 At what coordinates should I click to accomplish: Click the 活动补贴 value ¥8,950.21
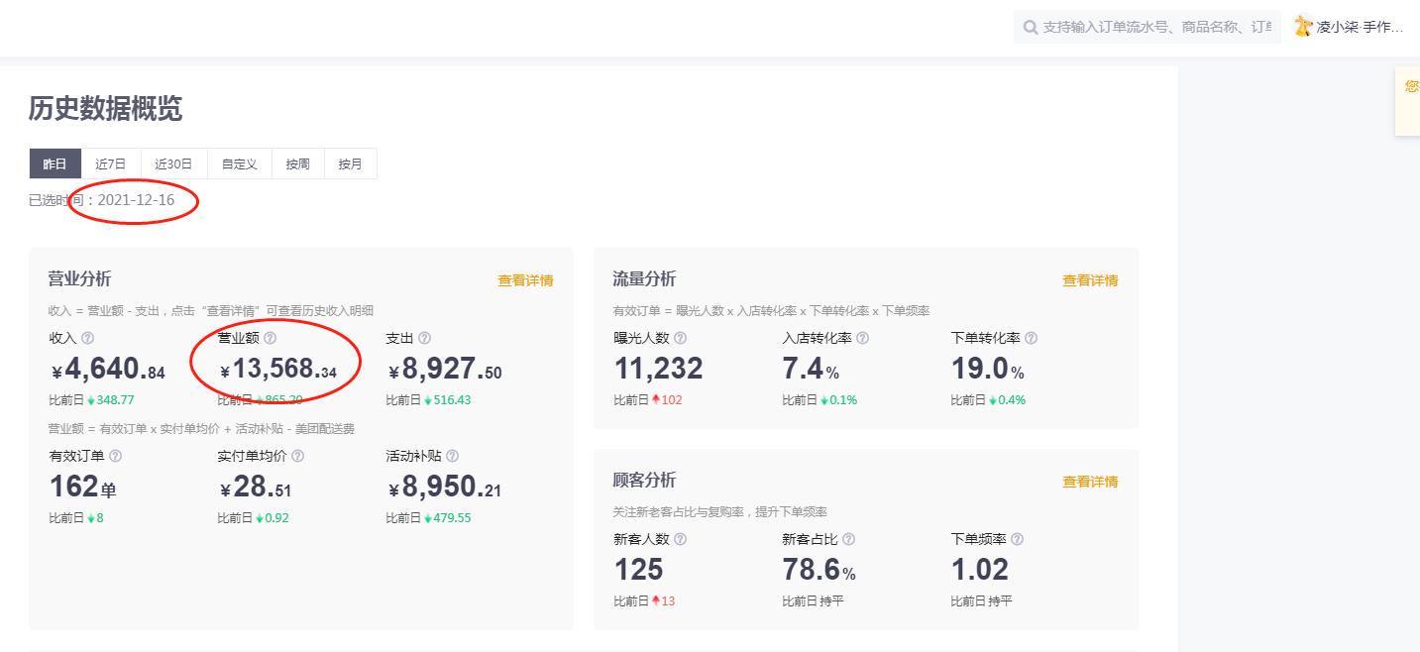(445, 488)
